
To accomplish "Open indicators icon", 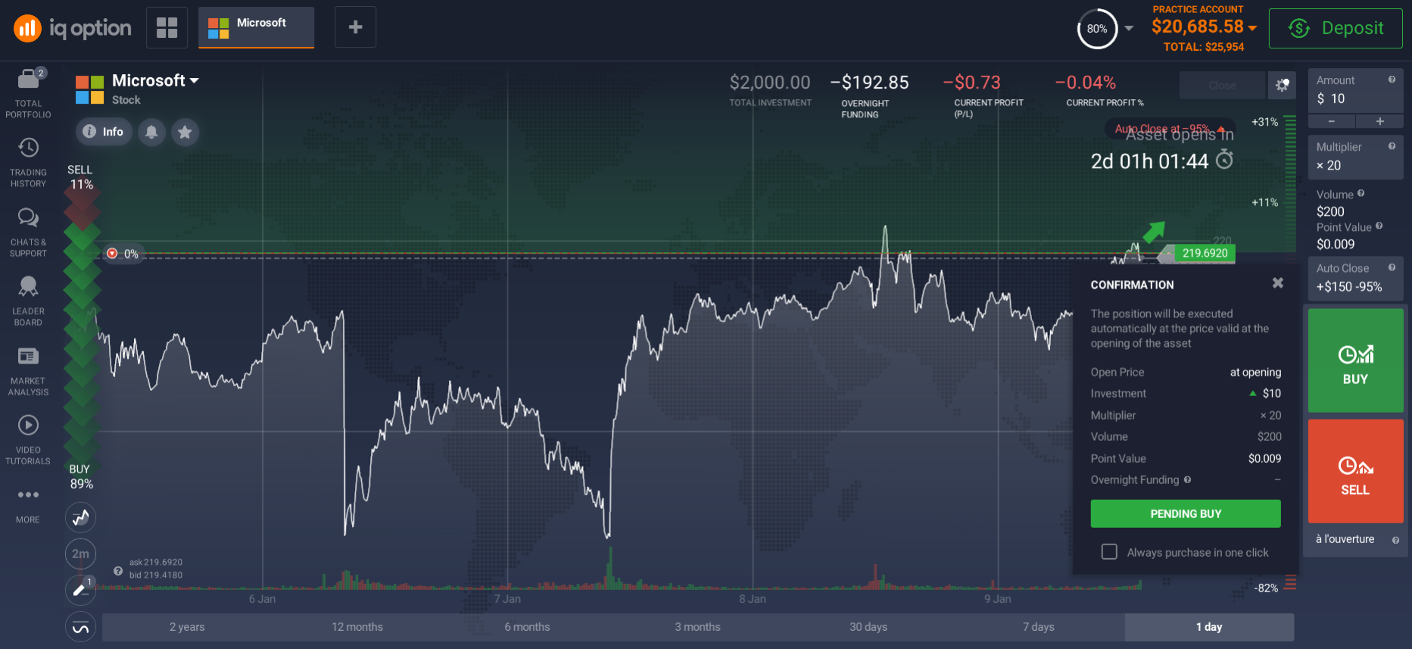I will coord(80,628).
